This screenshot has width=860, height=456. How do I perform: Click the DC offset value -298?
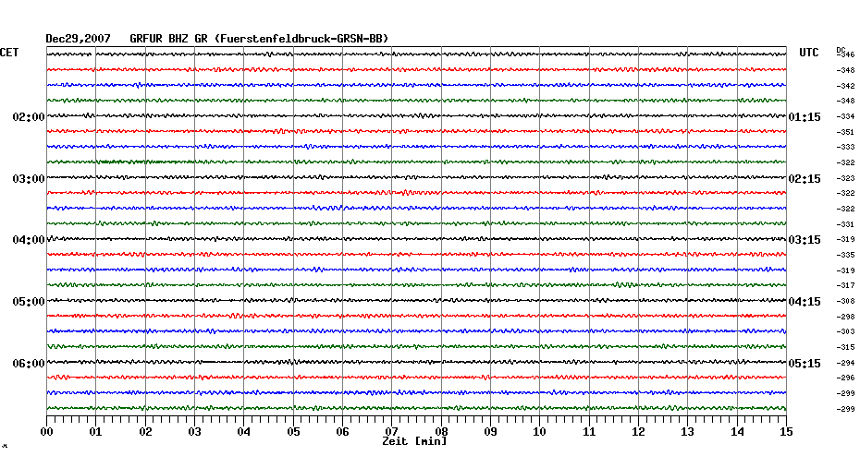tap(846, 317)
